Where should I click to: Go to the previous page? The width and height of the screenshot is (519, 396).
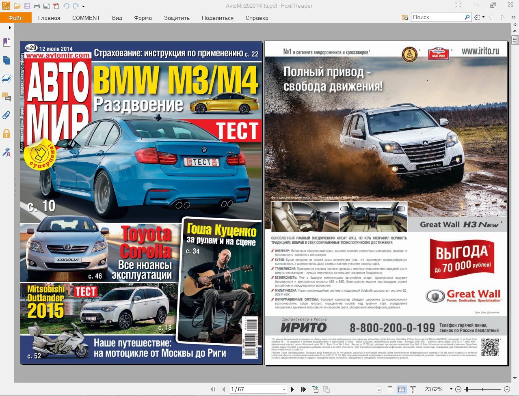[223, 389]
